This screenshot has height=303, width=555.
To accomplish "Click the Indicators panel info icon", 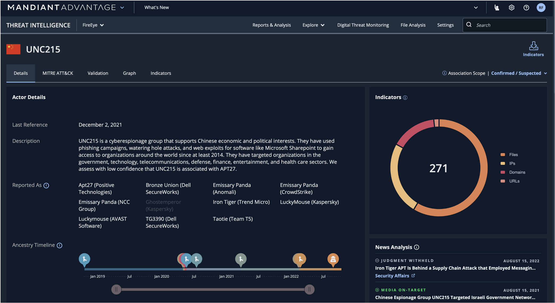I will tap(405, 98).
